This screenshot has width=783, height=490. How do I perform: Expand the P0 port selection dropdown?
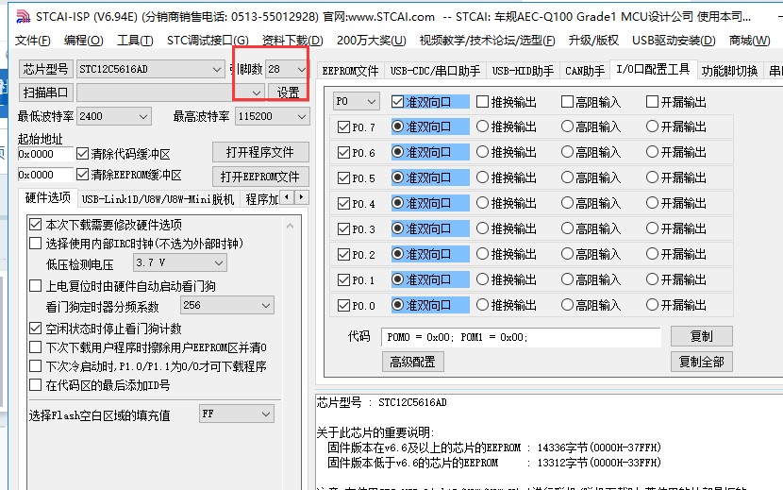click(371, 102)
